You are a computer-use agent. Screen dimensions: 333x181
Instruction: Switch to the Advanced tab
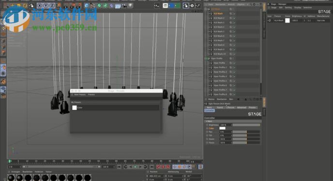242,107
